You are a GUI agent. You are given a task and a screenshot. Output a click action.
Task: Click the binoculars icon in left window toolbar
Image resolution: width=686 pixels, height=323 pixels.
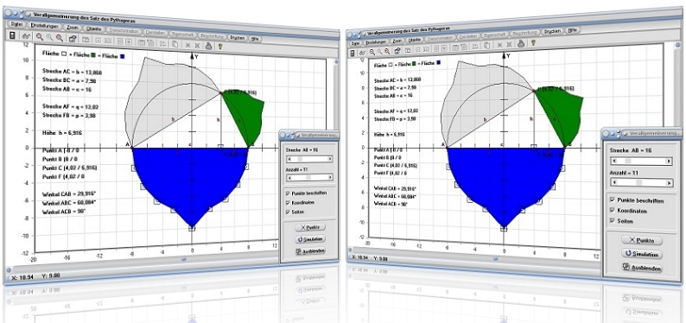pos(26,37)
